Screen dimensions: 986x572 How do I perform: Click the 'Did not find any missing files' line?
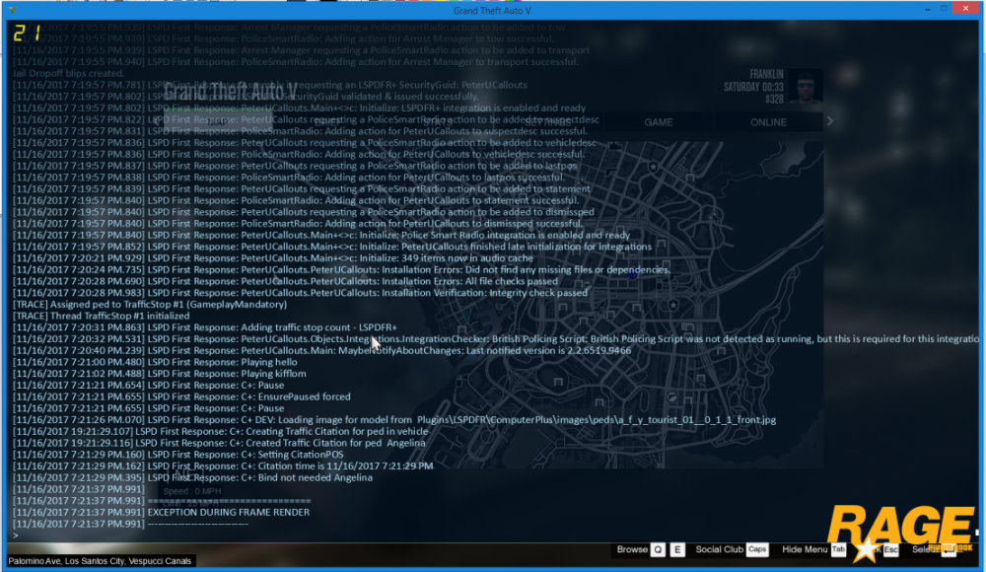click(341, 269)
